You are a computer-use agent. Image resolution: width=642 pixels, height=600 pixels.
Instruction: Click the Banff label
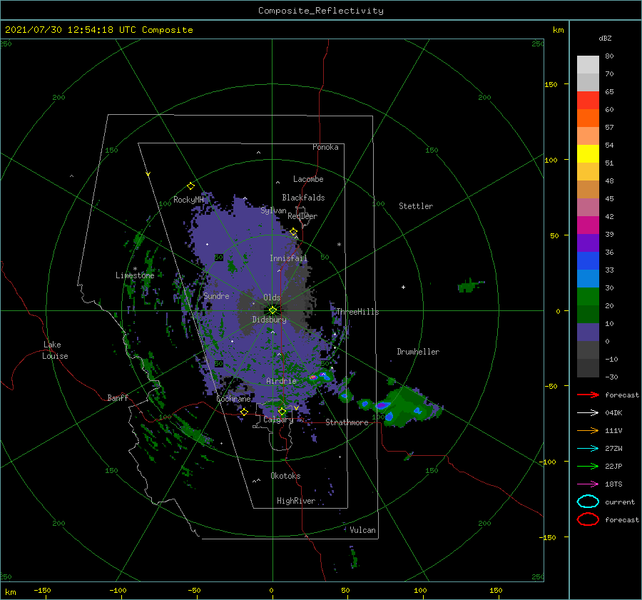pyautogui.click(x=118, y=397)
